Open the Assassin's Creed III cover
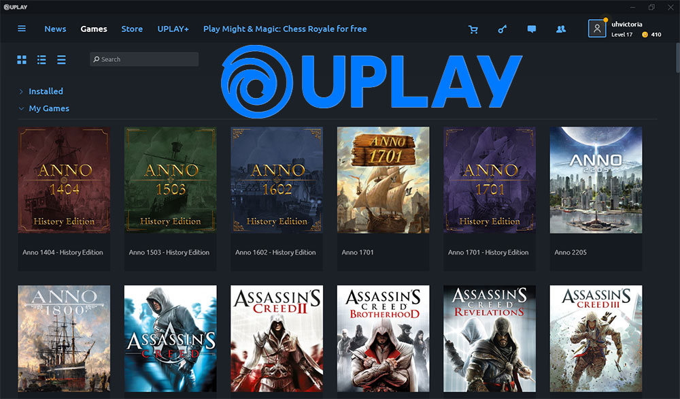This screenshot has height=399, width=680. click(x=596, y=338)
